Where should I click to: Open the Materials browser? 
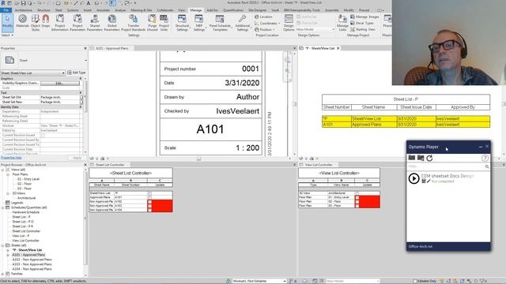point(23,22)
